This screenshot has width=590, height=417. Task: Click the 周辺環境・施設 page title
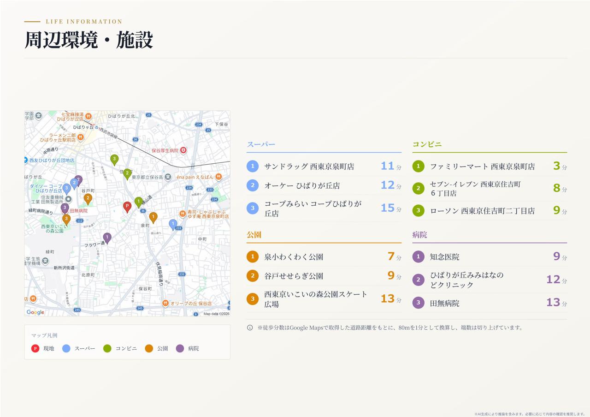click(x=88, y=40)
